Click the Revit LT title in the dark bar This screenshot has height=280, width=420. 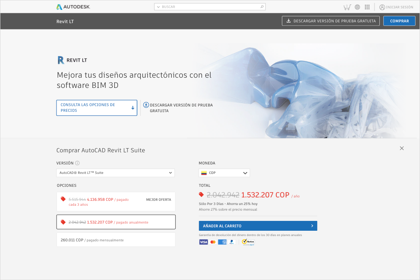65,21
